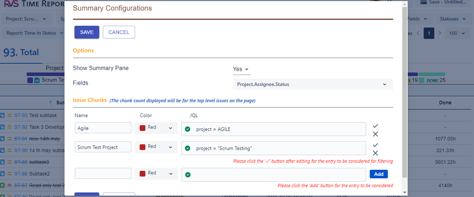This screenshot has width=474, height=197.
Task: Open the 93, Total tab
Action: pyautogui.click(x=21, y=53)
